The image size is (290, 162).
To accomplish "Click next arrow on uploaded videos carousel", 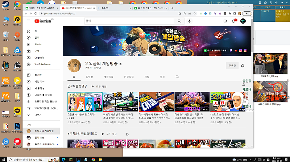I will point(244,102).
